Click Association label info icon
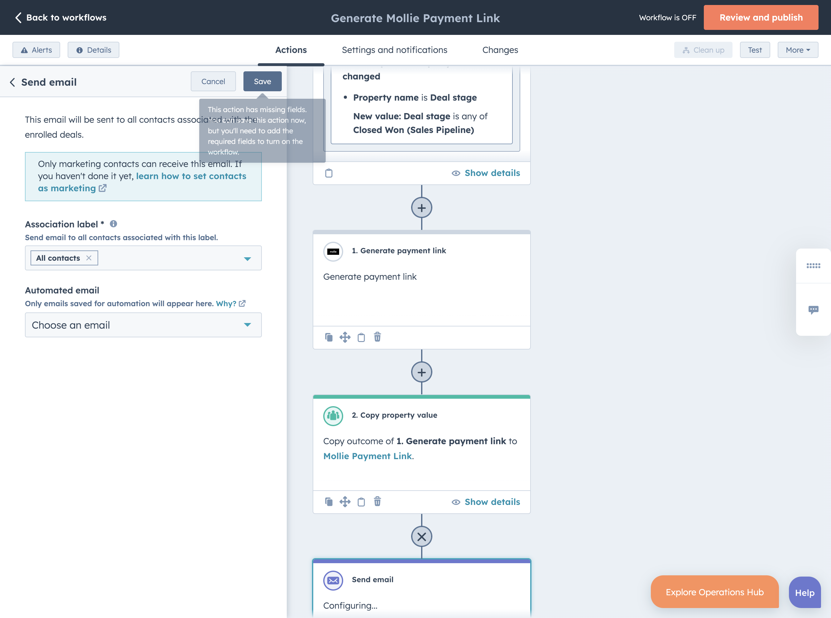 pos(113,224)
